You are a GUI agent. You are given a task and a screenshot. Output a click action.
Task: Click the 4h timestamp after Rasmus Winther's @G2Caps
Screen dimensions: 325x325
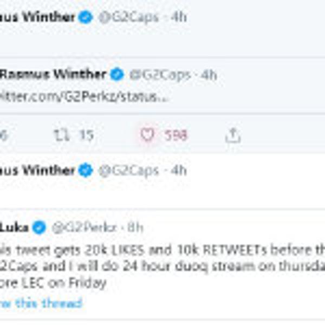click(209, 75)
